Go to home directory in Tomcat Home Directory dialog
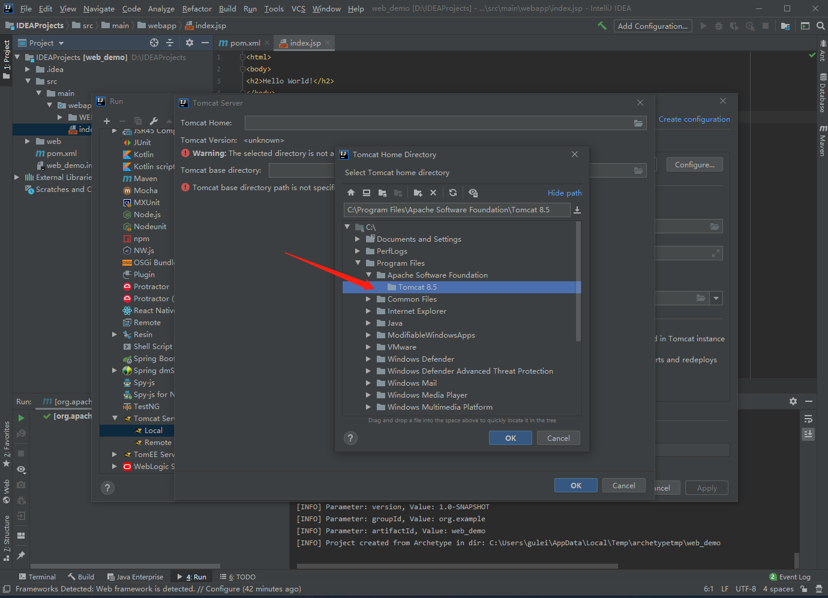 (x=351, y=193)
